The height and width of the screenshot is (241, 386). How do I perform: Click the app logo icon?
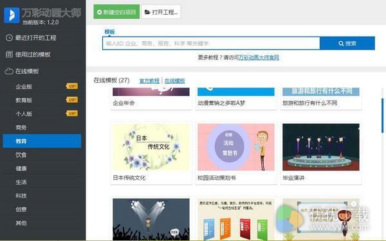12,15
